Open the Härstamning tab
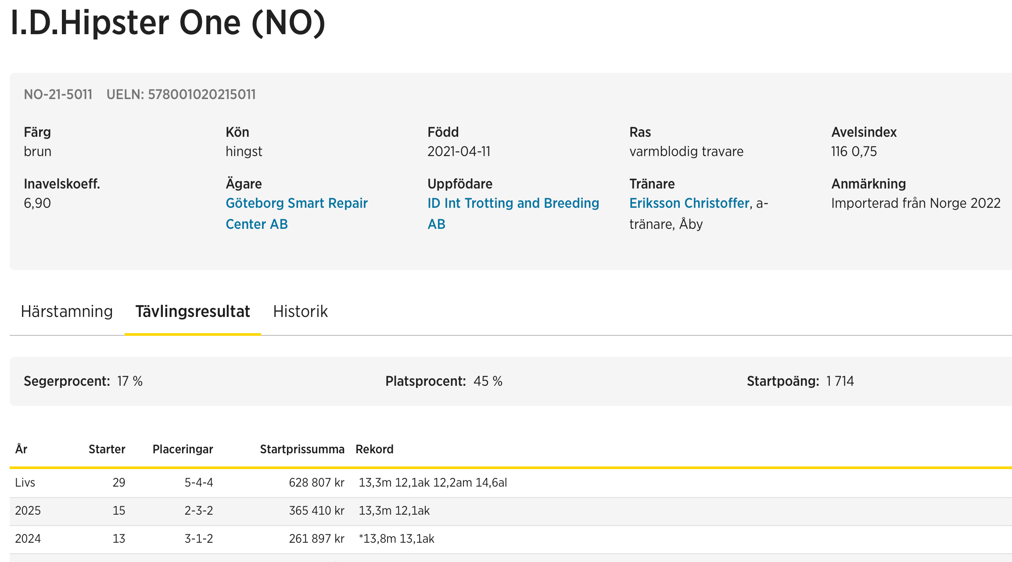Viewport: 1012px width, 562px height. tap(67, 311)
